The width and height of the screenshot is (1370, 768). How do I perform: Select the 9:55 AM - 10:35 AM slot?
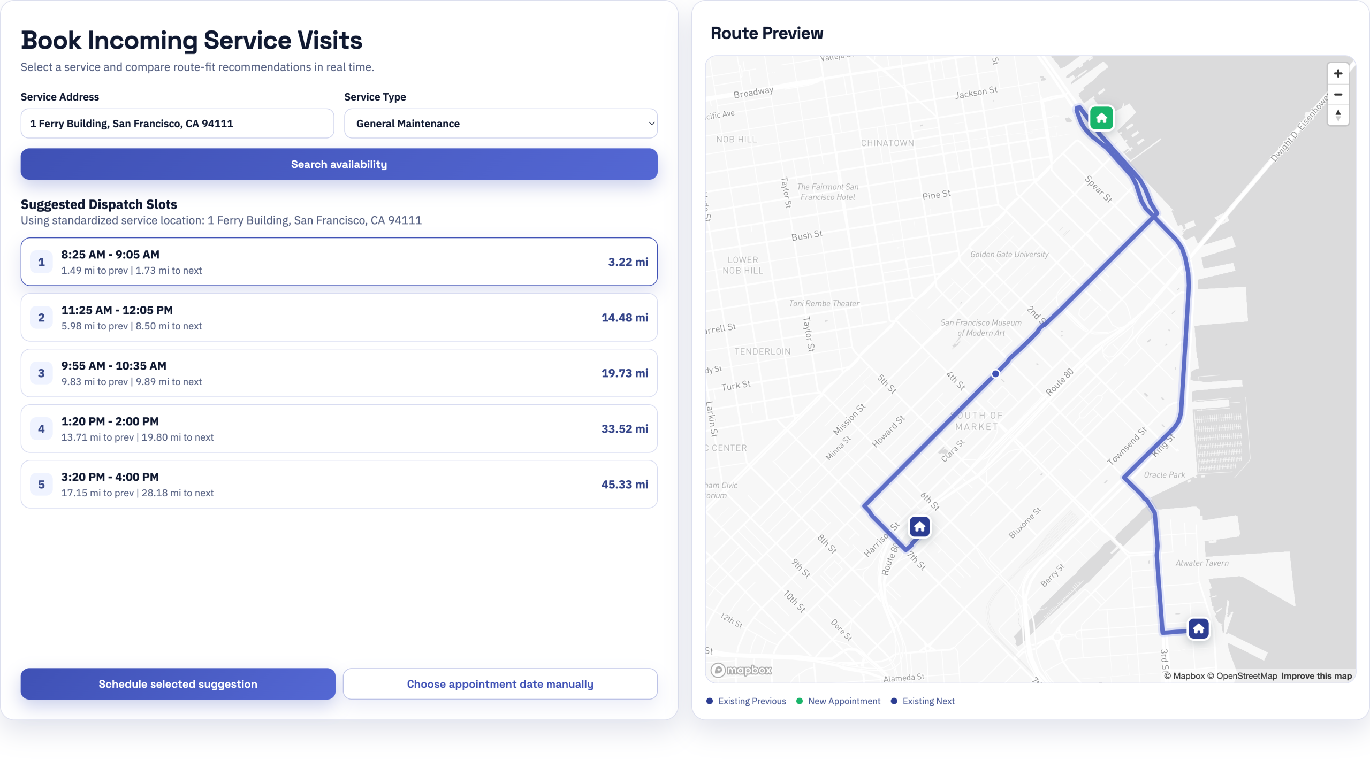339,373
